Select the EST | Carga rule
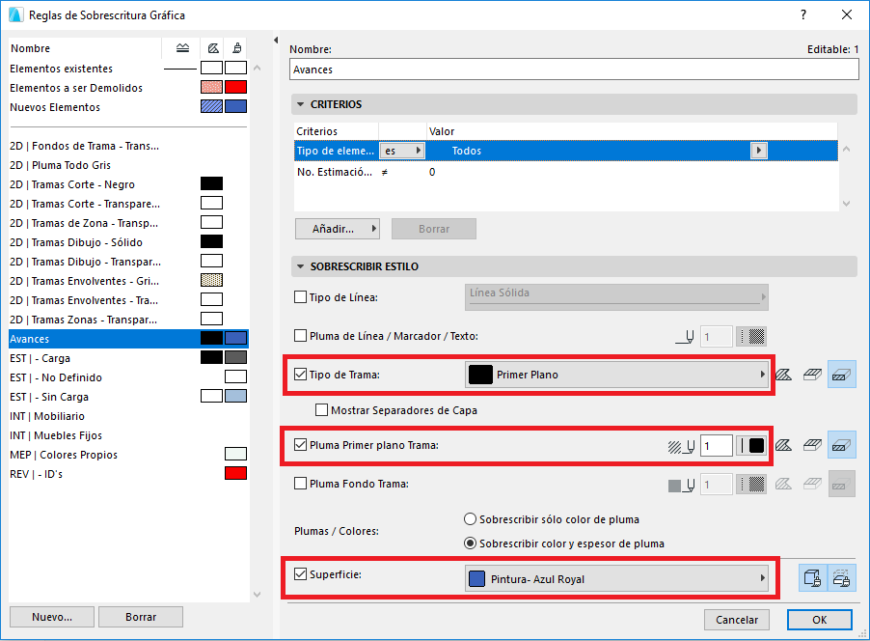 click(x=96, y=357)
